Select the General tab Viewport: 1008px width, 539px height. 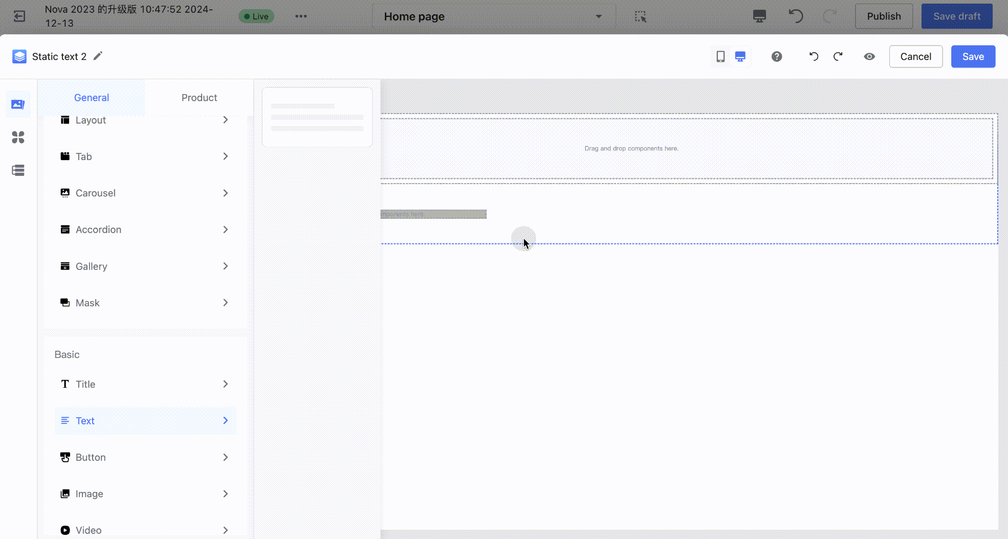pos(91,98)
